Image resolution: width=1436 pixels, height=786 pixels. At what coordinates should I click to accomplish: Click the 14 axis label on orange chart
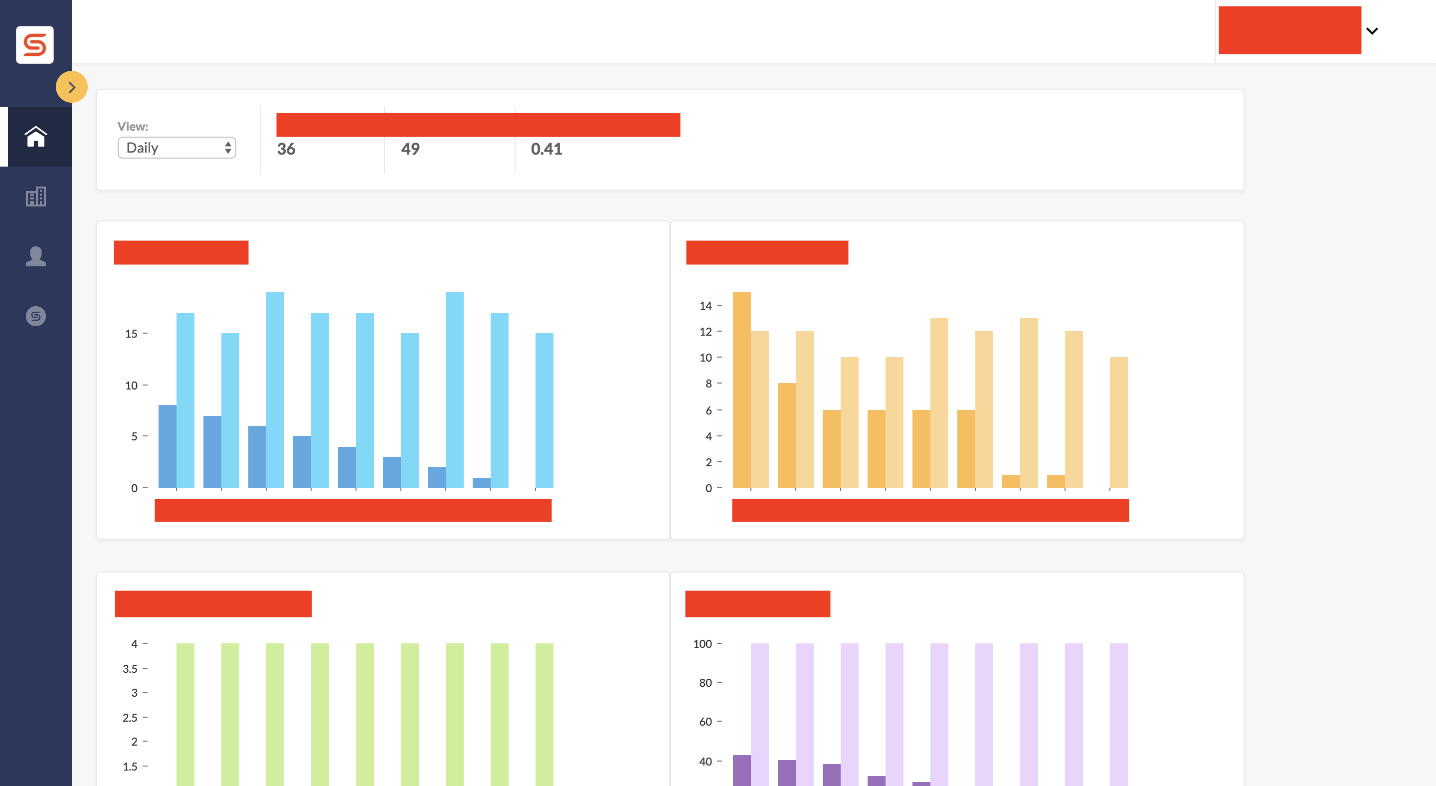tap(705, 306)
